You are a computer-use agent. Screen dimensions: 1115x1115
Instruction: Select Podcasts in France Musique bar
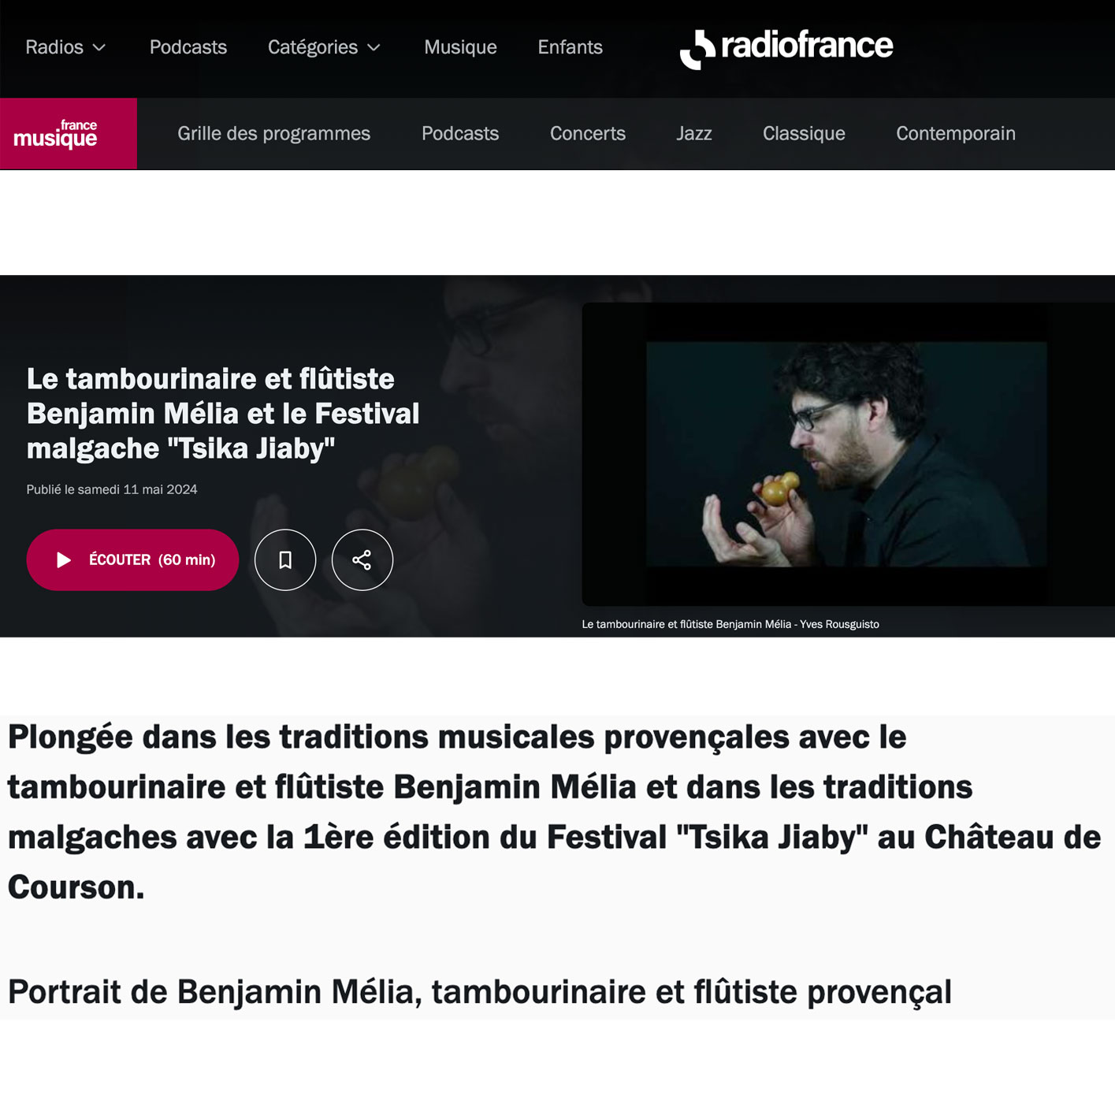click(x=460, y=133)
